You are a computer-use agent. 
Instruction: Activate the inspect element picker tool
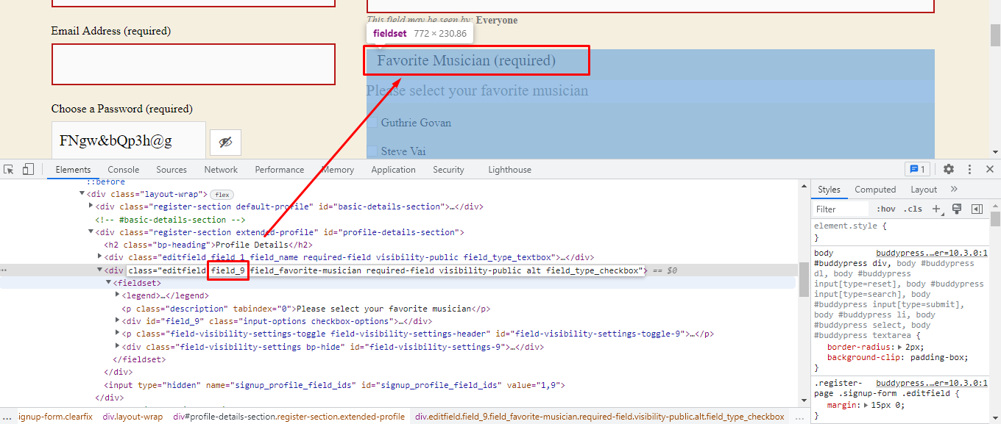[x=10, y=169]
